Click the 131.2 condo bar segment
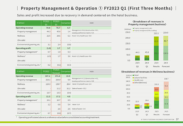Image resolution: width=183 pixels, height=126 pixels. coord(156,53)
